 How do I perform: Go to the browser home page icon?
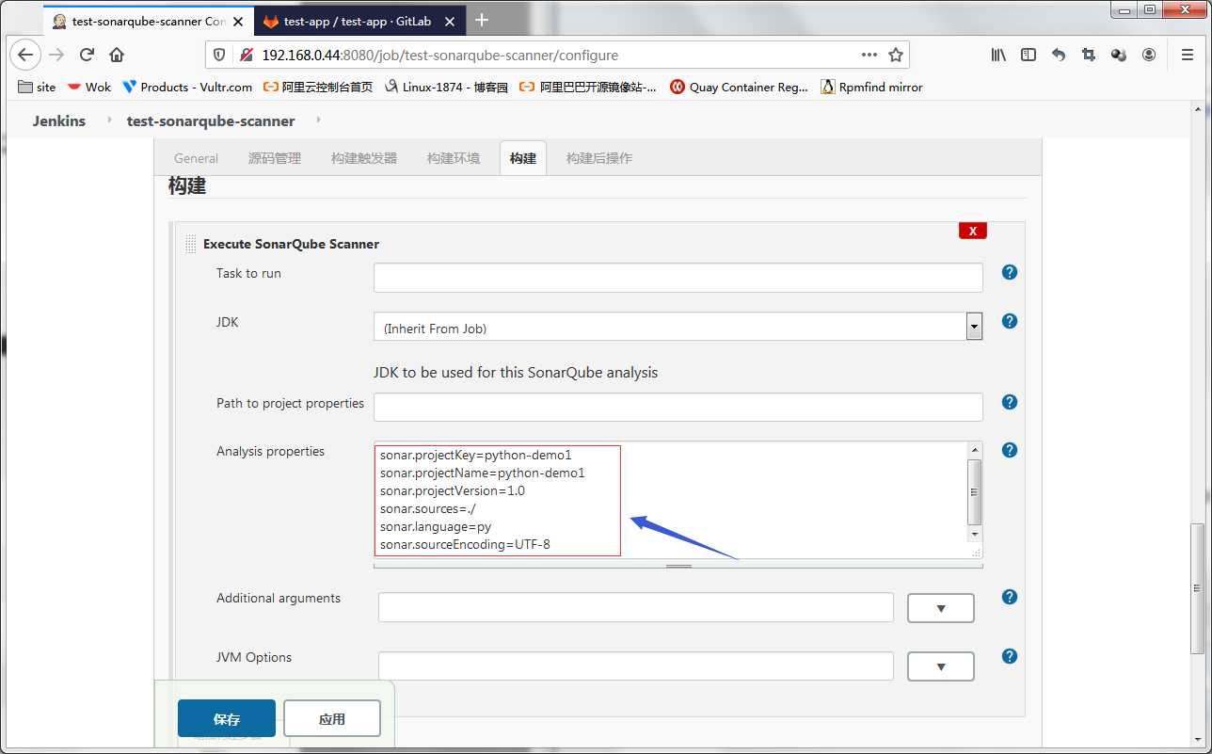pyautogui.click(x=117, y=55)
